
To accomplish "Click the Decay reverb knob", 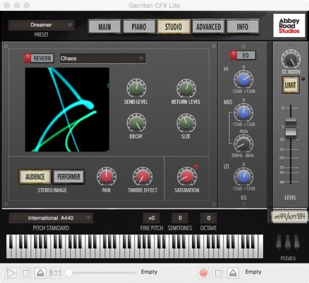I will 136,123.
